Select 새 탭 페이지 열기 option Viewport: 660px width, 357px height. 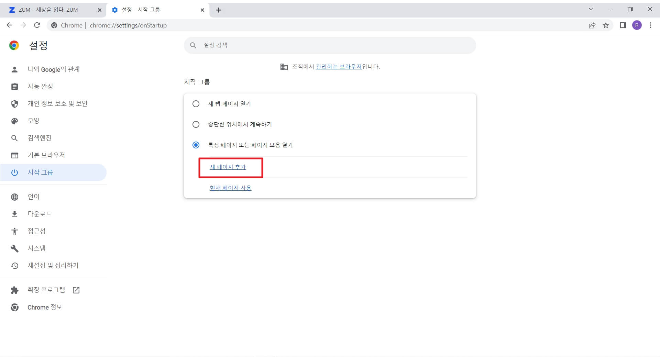196,103
